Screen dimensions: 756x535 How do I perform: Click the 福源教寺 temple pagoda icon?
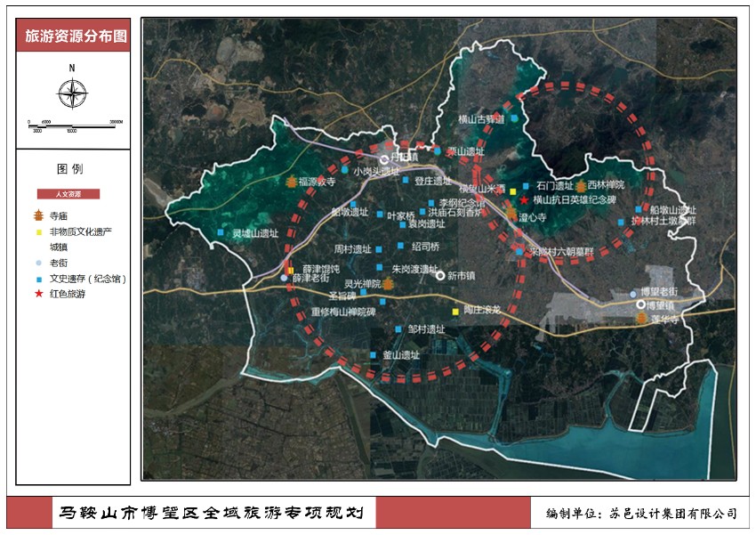(291, 182)
